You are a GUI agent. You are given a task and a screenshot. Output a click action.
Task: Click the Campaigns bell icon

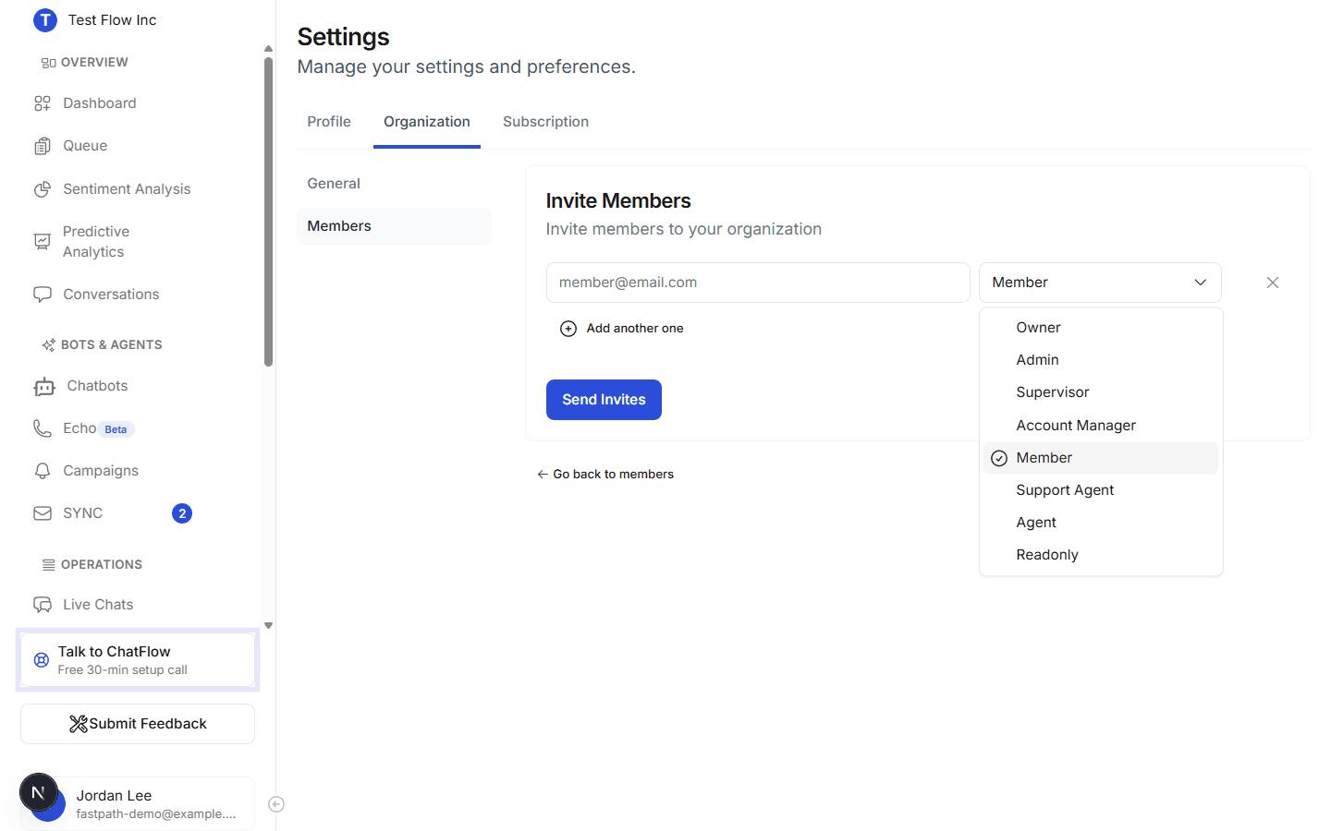point(43,471)
